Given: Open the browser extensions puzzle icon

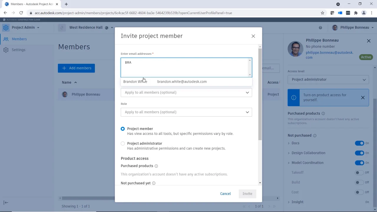Looking at the screenshot, I should click(x=356, y=13).
